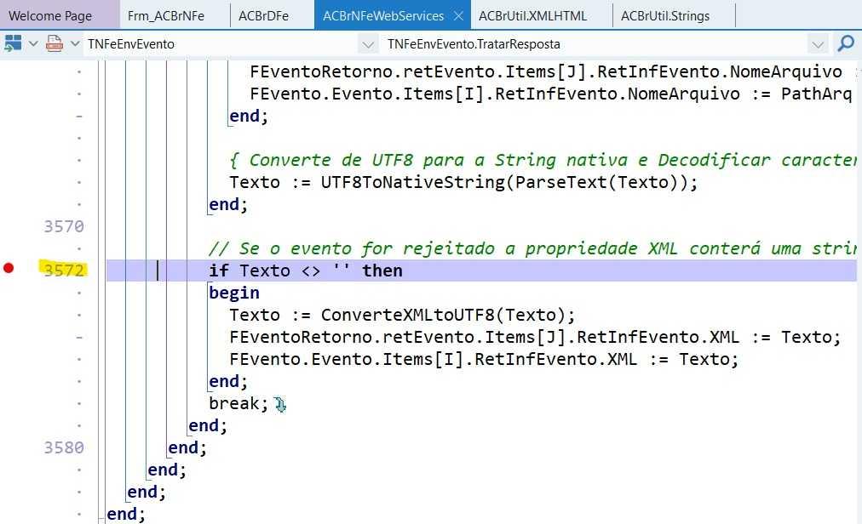862x524 pixels.
Task: Click the '// Se o evento for rejeitado' comment
Action: [x=532, y=249]
